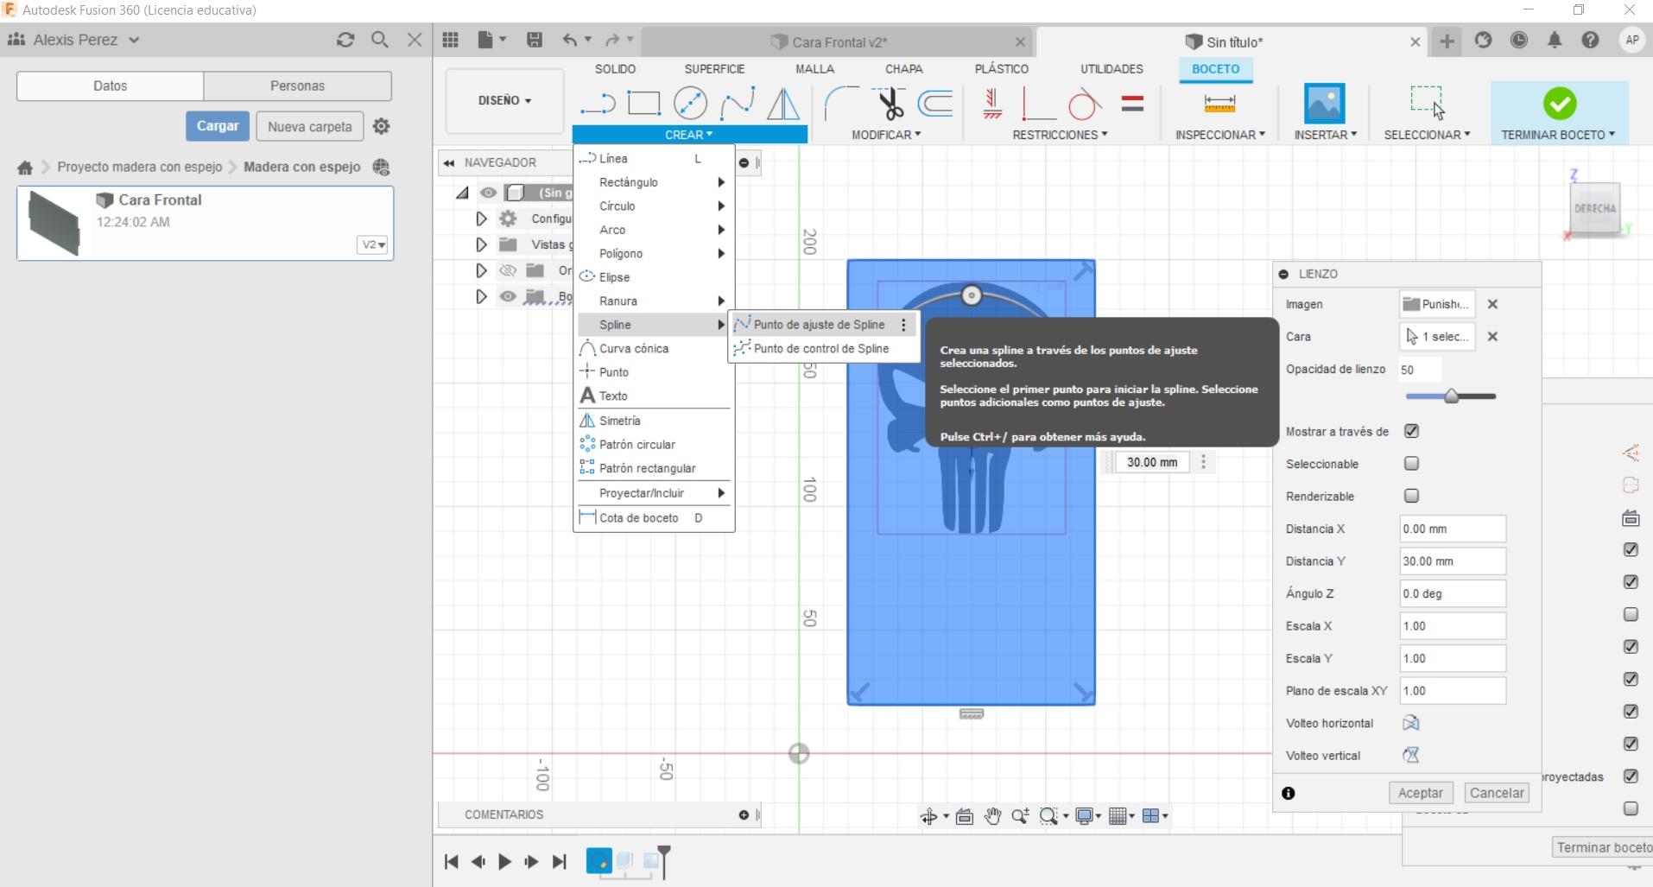The width and height of the screenshot is (1653, 887).
Task: Clear the selected Imagen with X
Action: pos(1492,304)
